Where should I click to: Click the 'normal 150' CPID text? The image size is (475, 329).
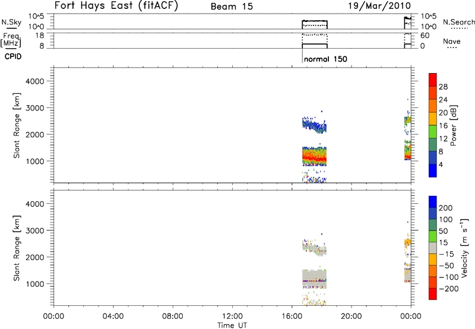coord(325,59)
